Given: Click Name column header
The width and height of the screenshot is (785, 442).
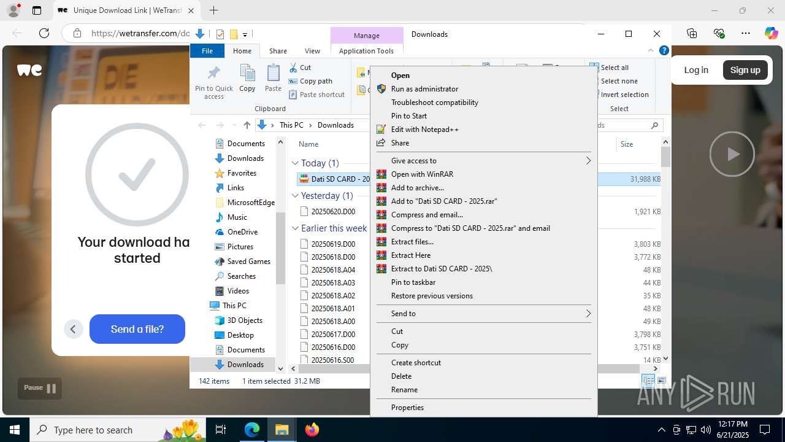Looking at the screenshot, I should click(x=308, y=144).
